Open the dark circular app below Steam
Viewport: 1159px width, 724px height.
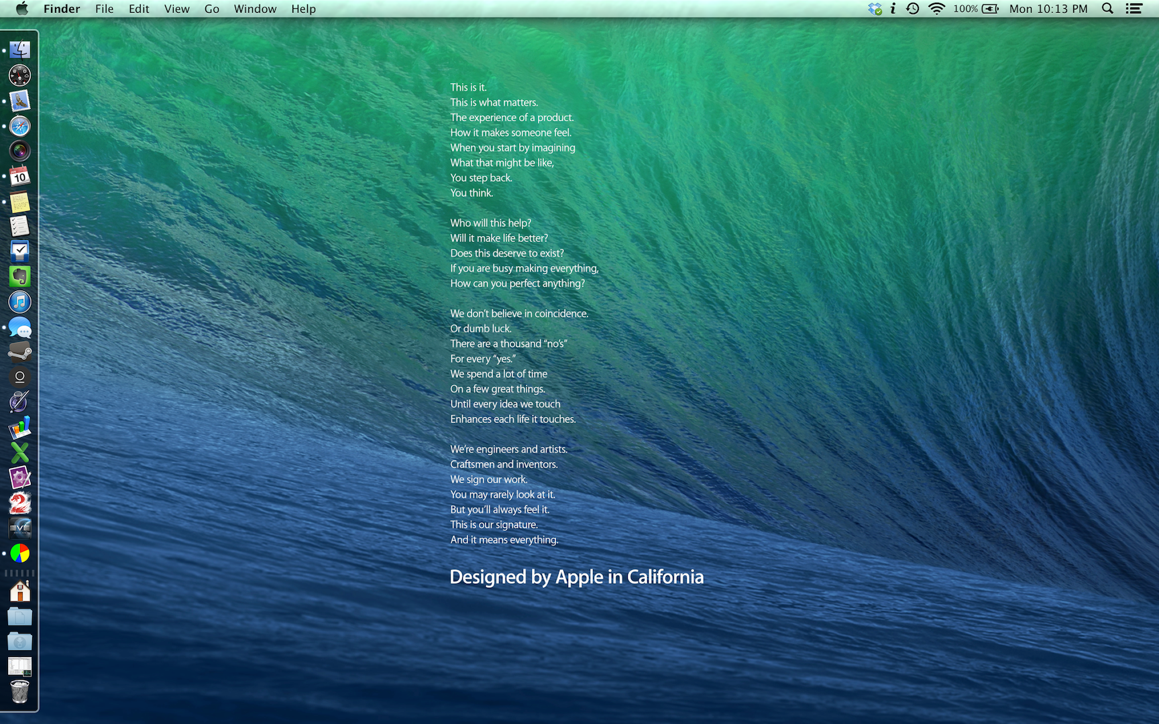pos(20,377)
